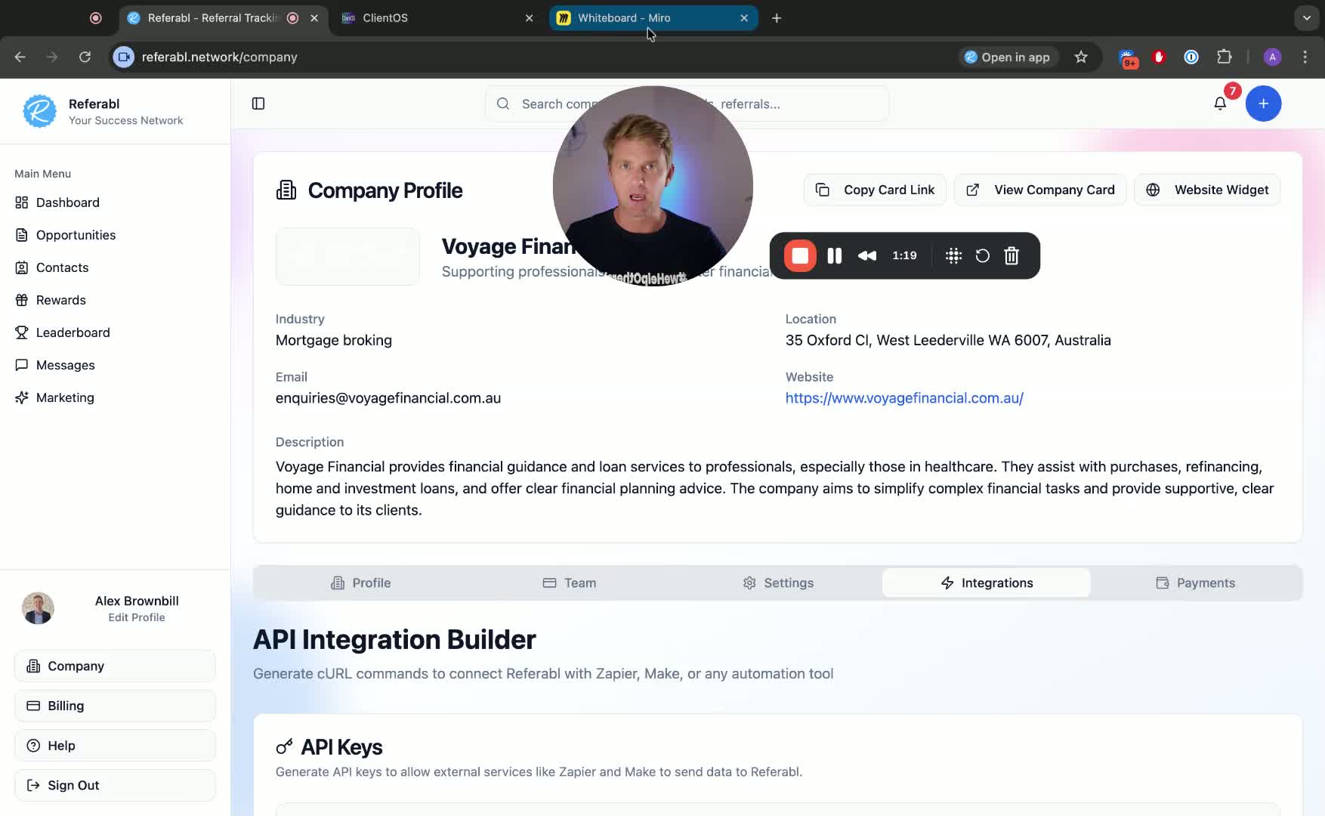Click the search companies and referrals field
The width and height of the screenshot is (1325, 816).
tap(687, 104)
